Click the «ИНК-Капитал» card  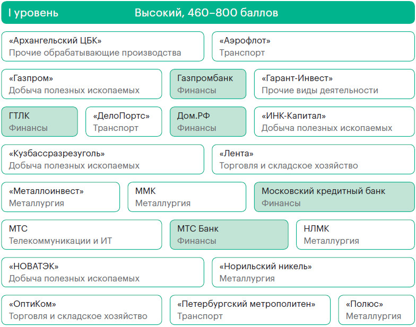[x=334, y=122]
